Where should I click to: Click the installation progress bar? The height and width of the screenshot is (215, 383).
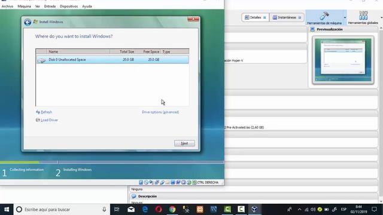[112, 162]
